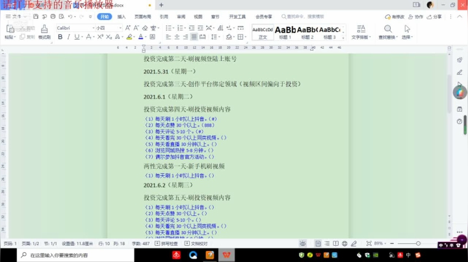The width and height of the screenshot is (468, 262).
Task: Switch to the 审阅 tab
Action: (x=181, y=17)
